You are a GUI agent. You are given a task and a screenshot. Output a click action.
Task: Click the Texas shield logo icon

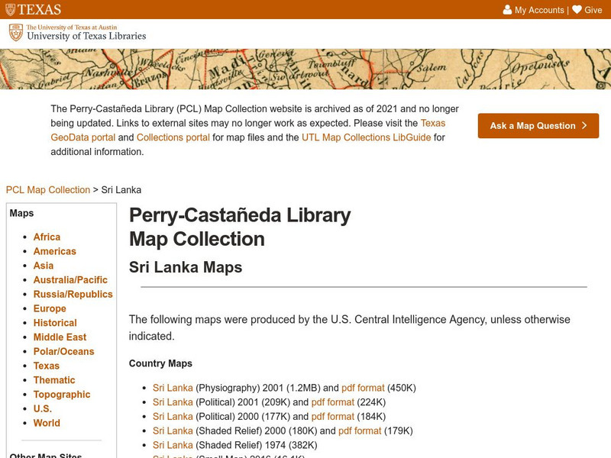(10, 10)
